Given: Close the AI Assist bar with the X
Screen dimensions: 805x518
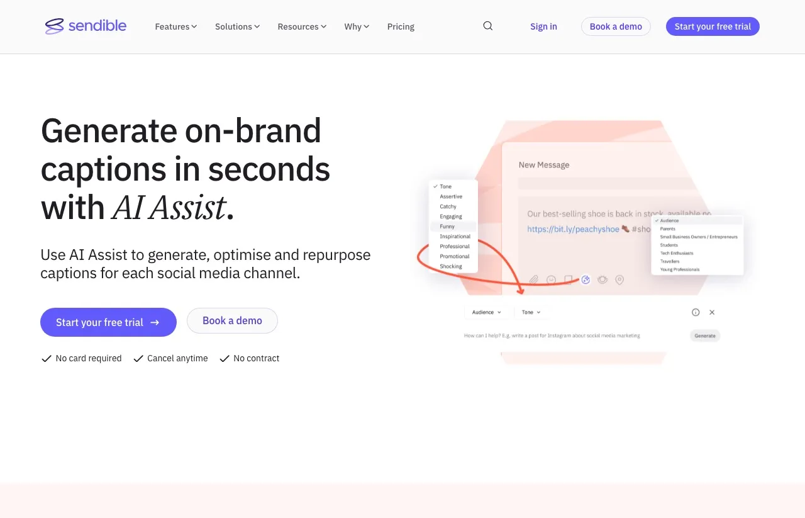Looking at the screenshot, I should point(712,312).
